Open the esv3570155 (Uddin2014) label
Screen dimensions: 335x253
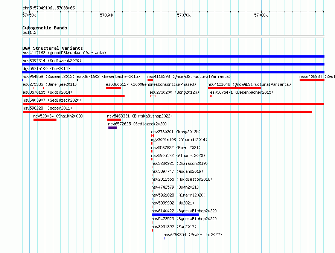[x=47, y=92]
